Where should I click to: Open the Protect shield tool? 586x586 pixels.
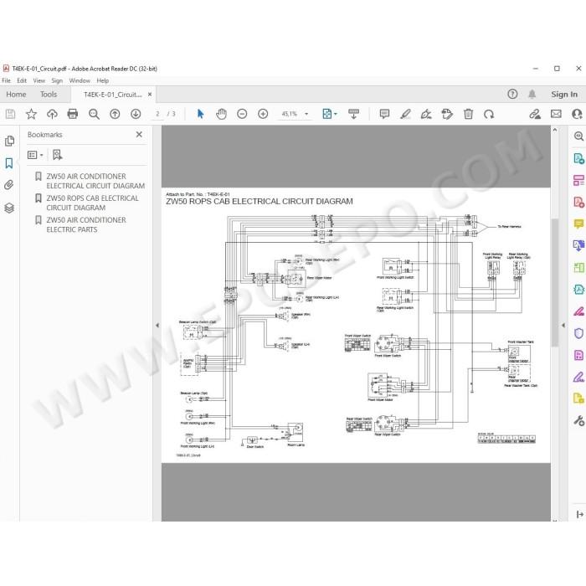click(578, 333)
